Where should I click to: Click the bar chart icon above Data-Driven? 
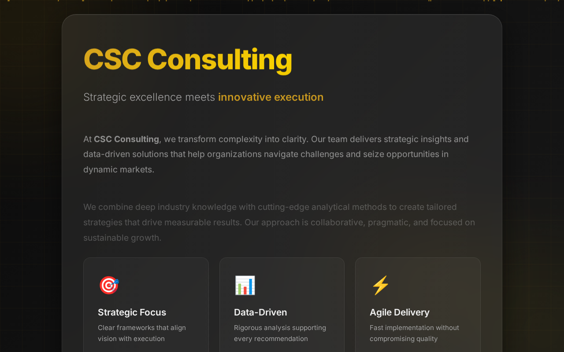[x=245, y=285]
